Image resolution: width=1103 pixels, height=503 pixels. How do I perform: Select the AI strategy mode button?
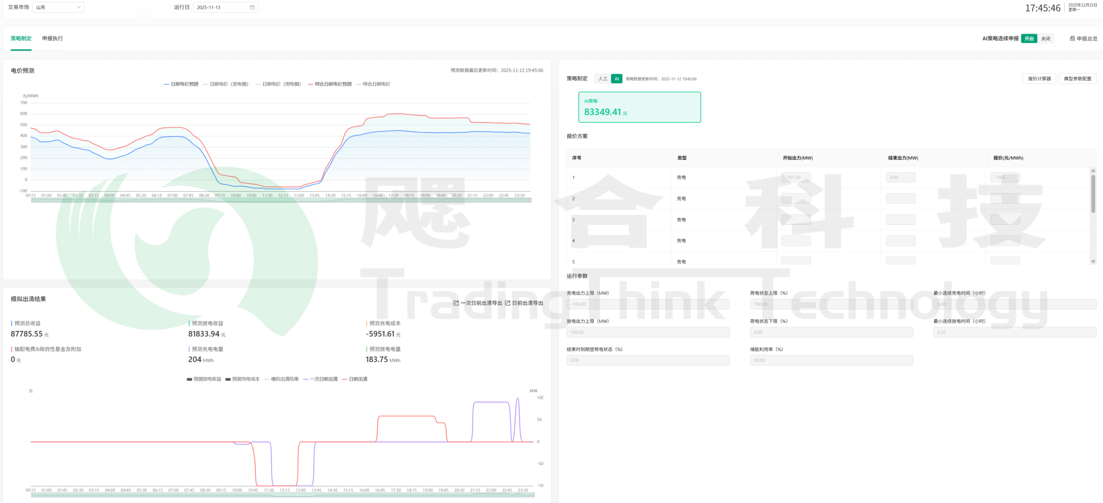click(617, 79)
